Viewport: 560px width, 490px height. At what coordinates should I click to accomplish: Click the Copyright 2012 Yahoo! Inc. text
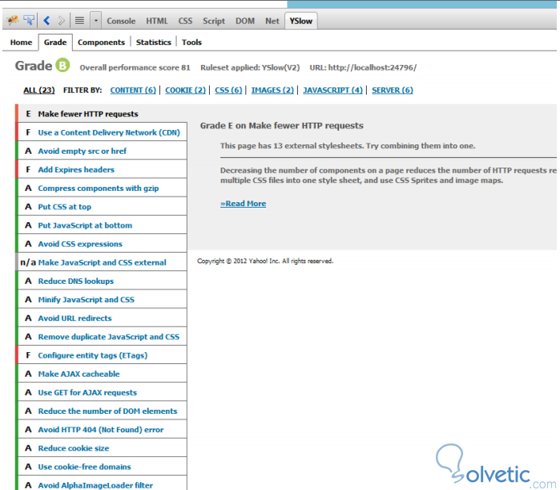pos(265,261)
